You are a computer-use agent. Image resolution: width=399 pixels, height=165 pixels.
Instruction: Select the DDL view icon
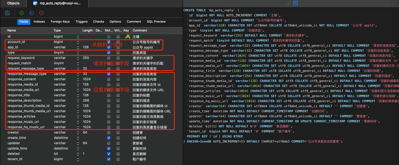(x=295, y=3)
